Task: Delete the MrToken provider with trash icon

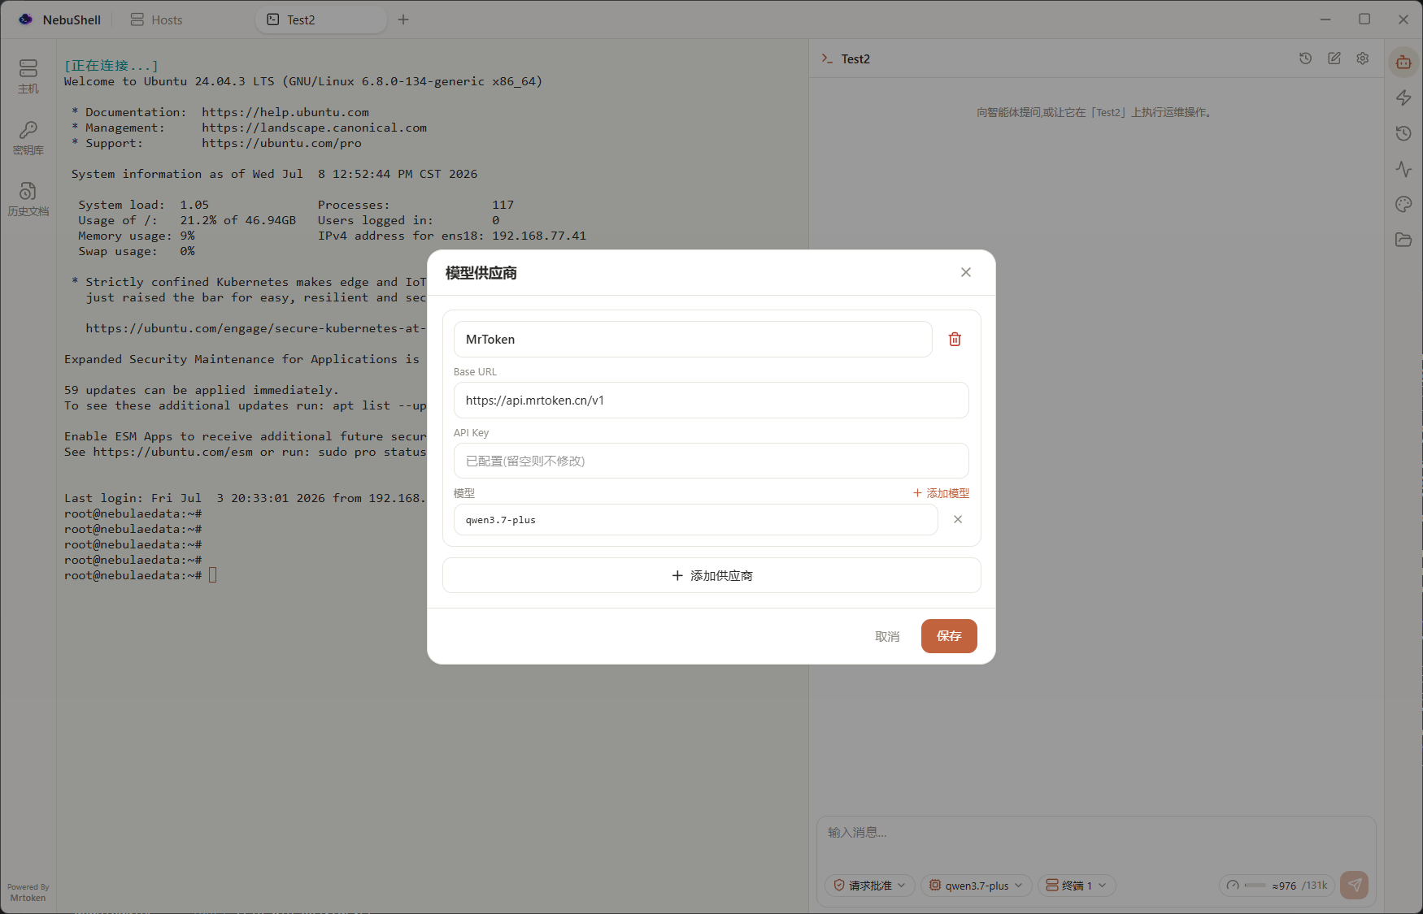Action: tap(955, 339)
